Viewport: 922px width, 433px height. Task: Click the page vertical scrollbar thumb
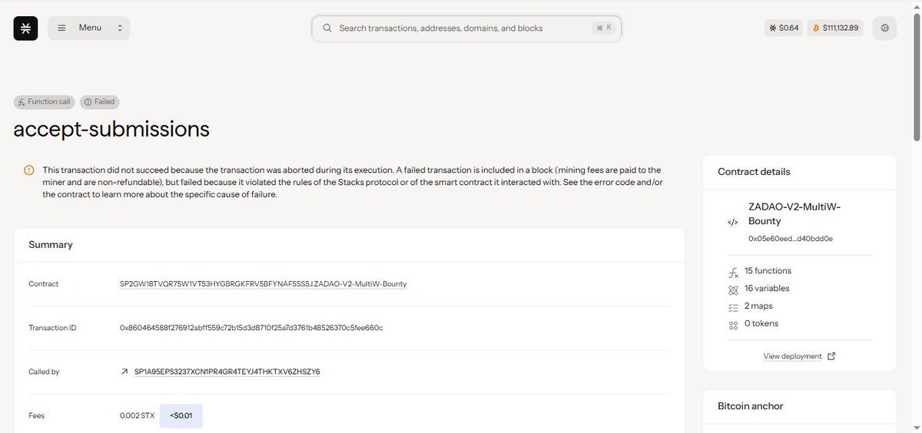point(917,77)
